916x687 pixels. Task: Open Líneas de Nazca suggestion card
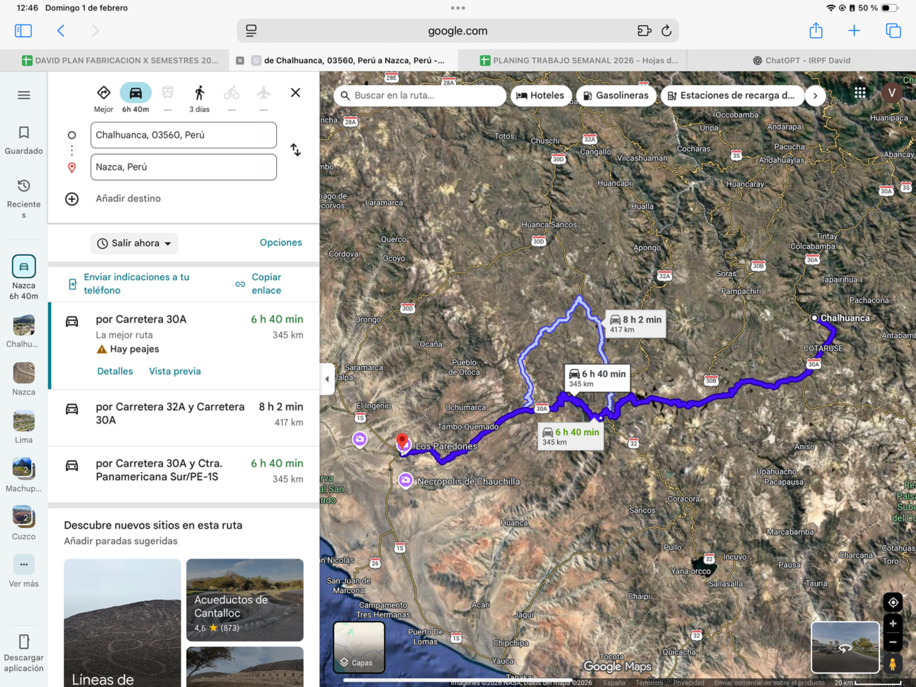pos(122,623)
